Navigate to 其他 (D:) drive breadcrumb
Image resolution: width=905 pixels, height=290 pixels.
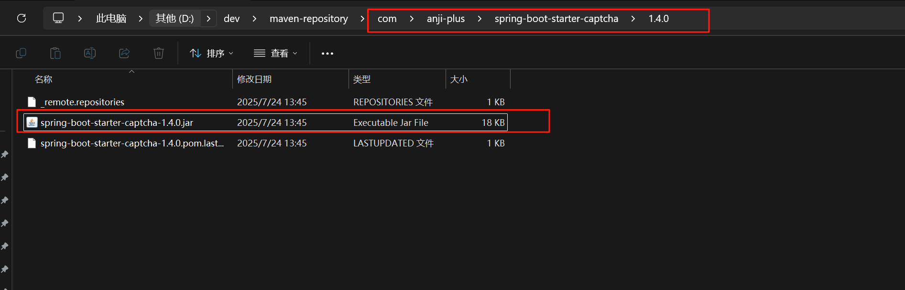click(x=174, y=19)
